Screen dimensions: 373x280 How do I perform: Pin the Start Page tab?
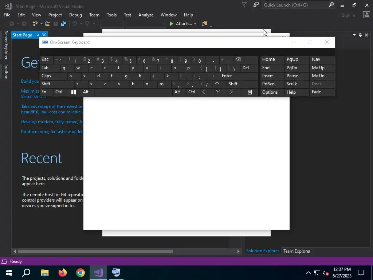click(x=38, y=35)
